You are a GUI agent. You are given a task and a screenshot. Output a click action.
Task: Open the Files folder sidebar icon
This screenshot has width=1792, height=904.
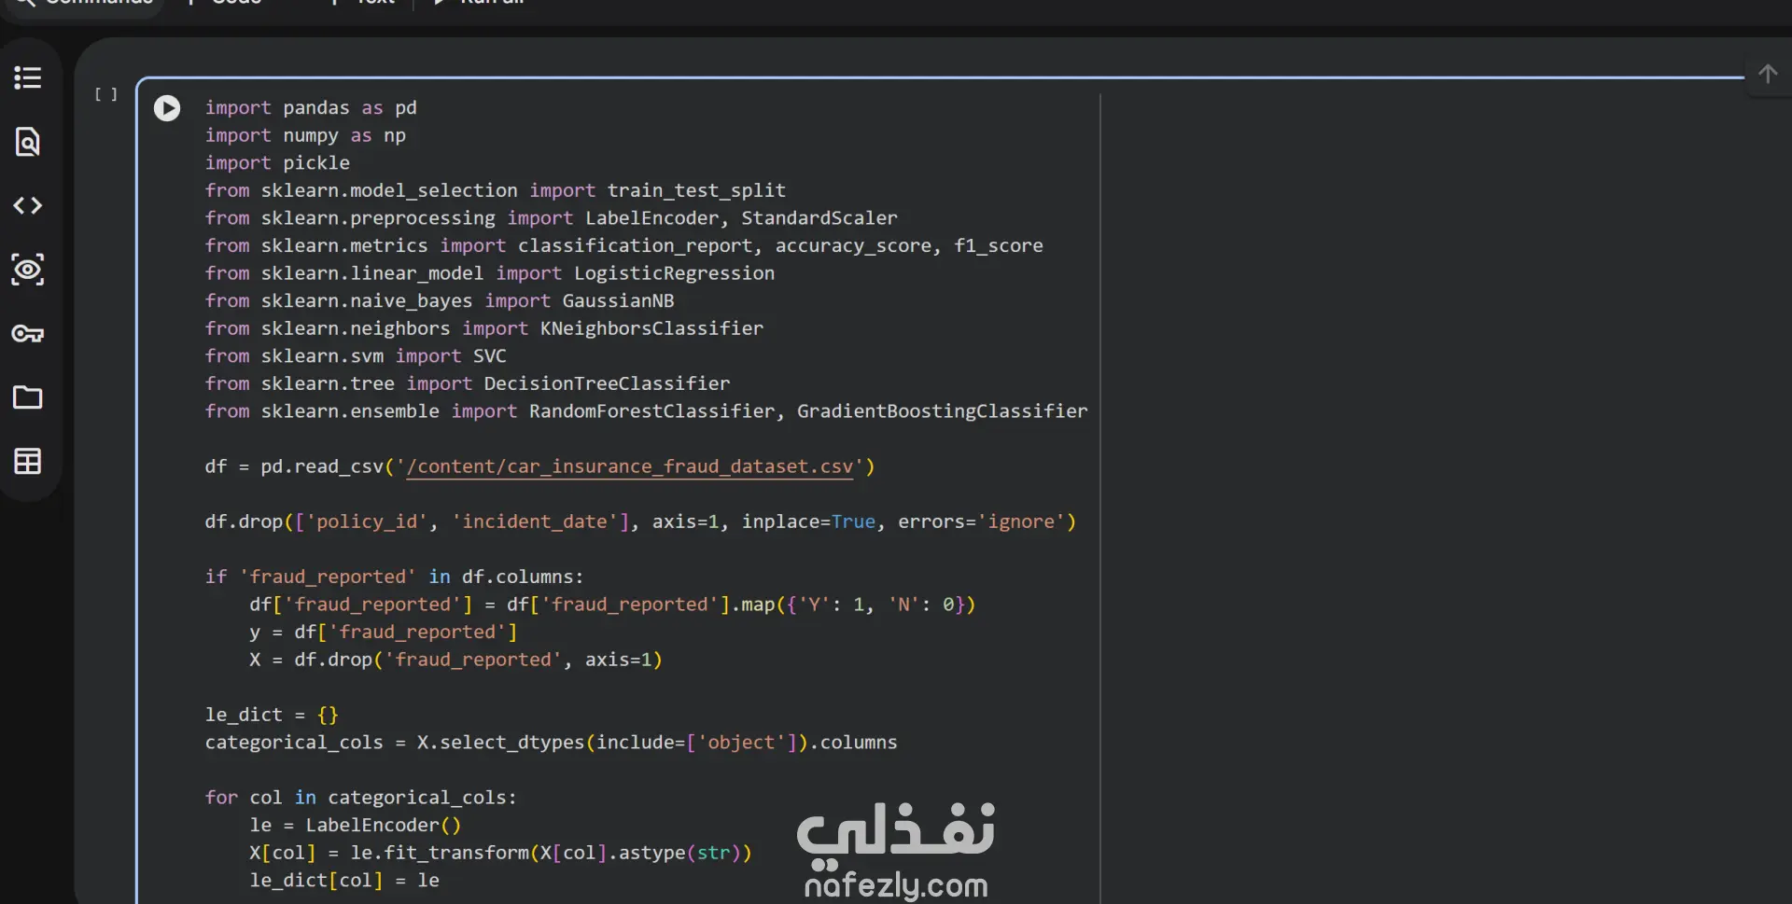click(28, 397)
